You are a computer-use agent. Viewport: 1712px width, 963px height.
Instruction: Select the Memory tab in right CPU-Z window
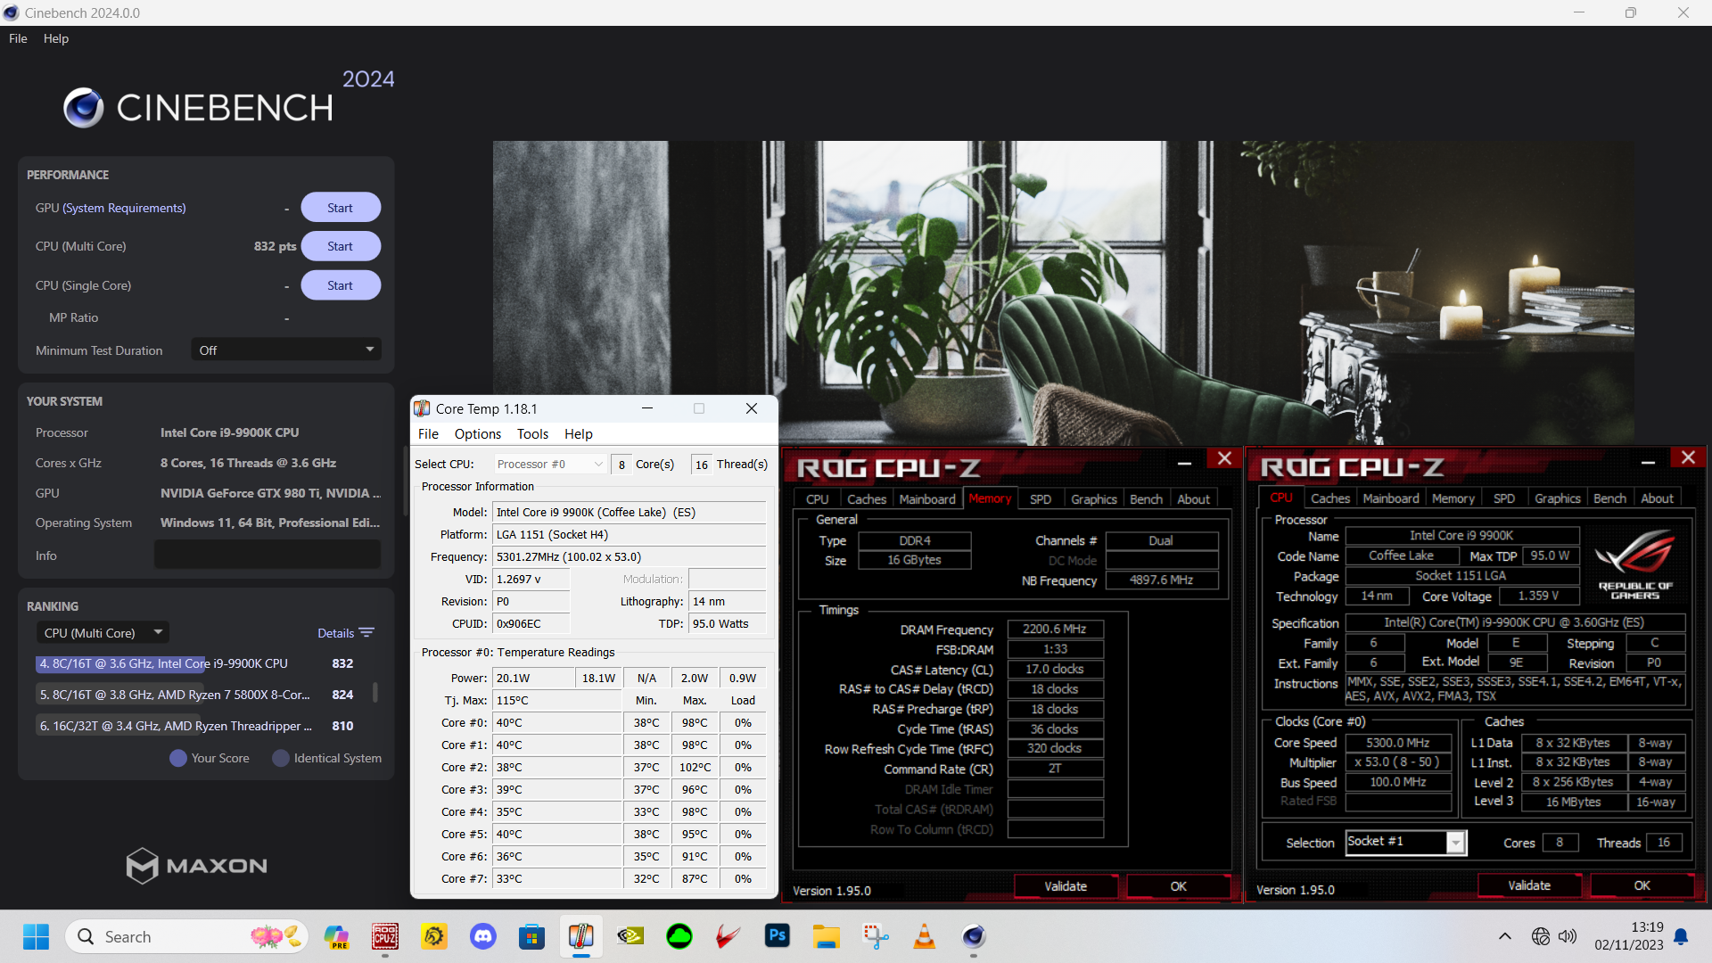pyautogui.click(x=1453, y=498)
